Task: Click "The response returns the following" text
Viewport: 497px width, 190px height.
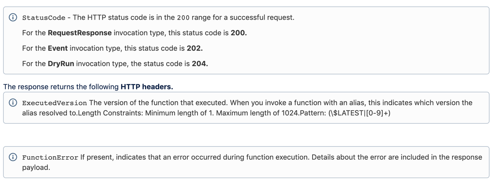Action: pos(61,87)
